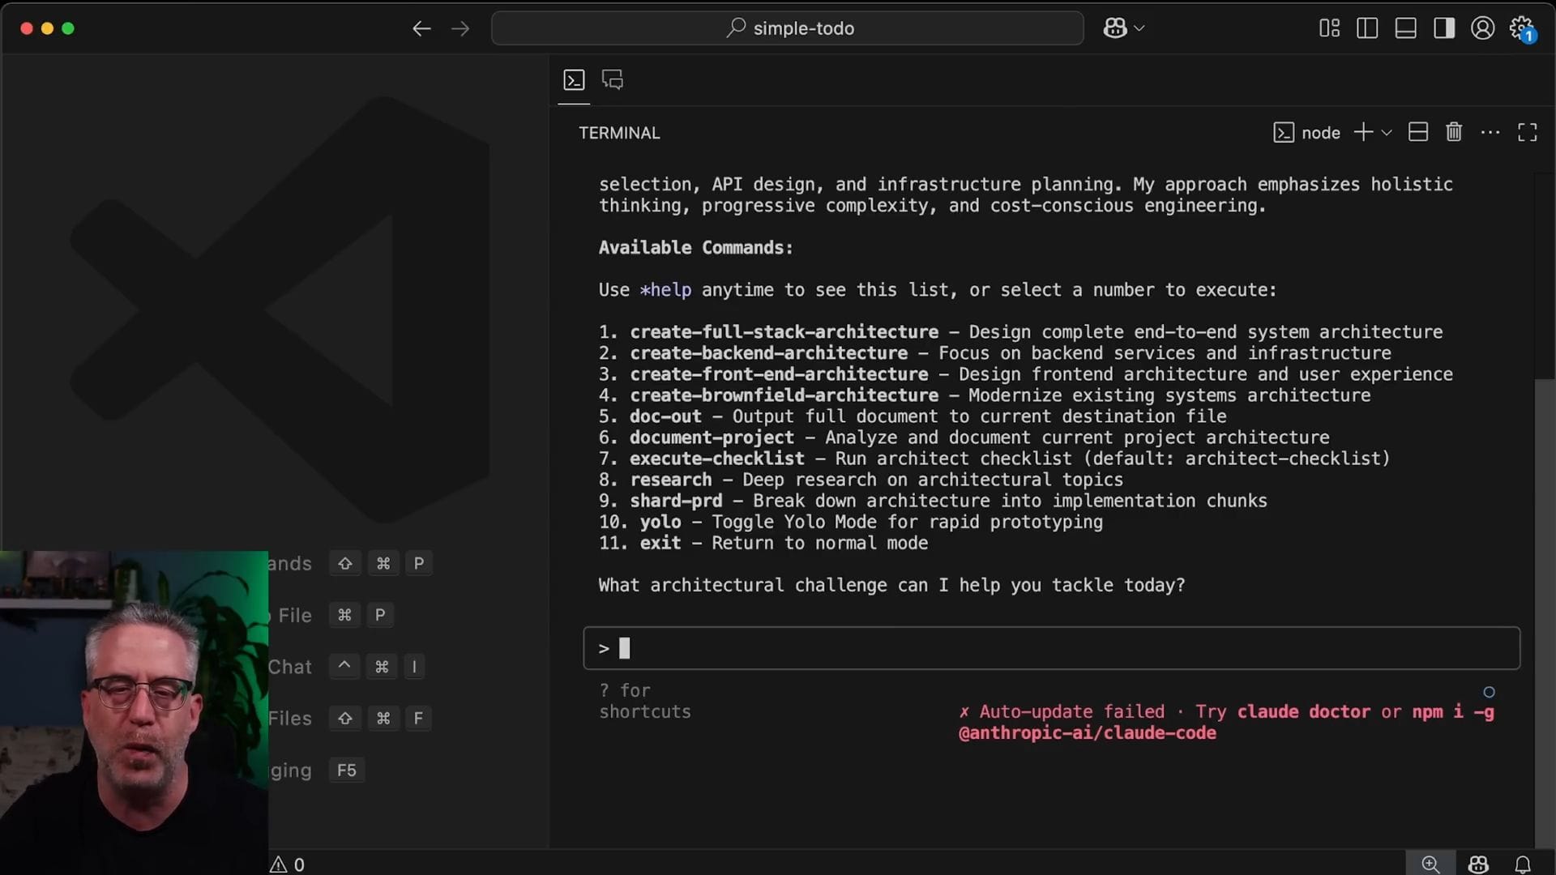
Task: Open the Accounts profile icon
Action: pos(1483,28)
